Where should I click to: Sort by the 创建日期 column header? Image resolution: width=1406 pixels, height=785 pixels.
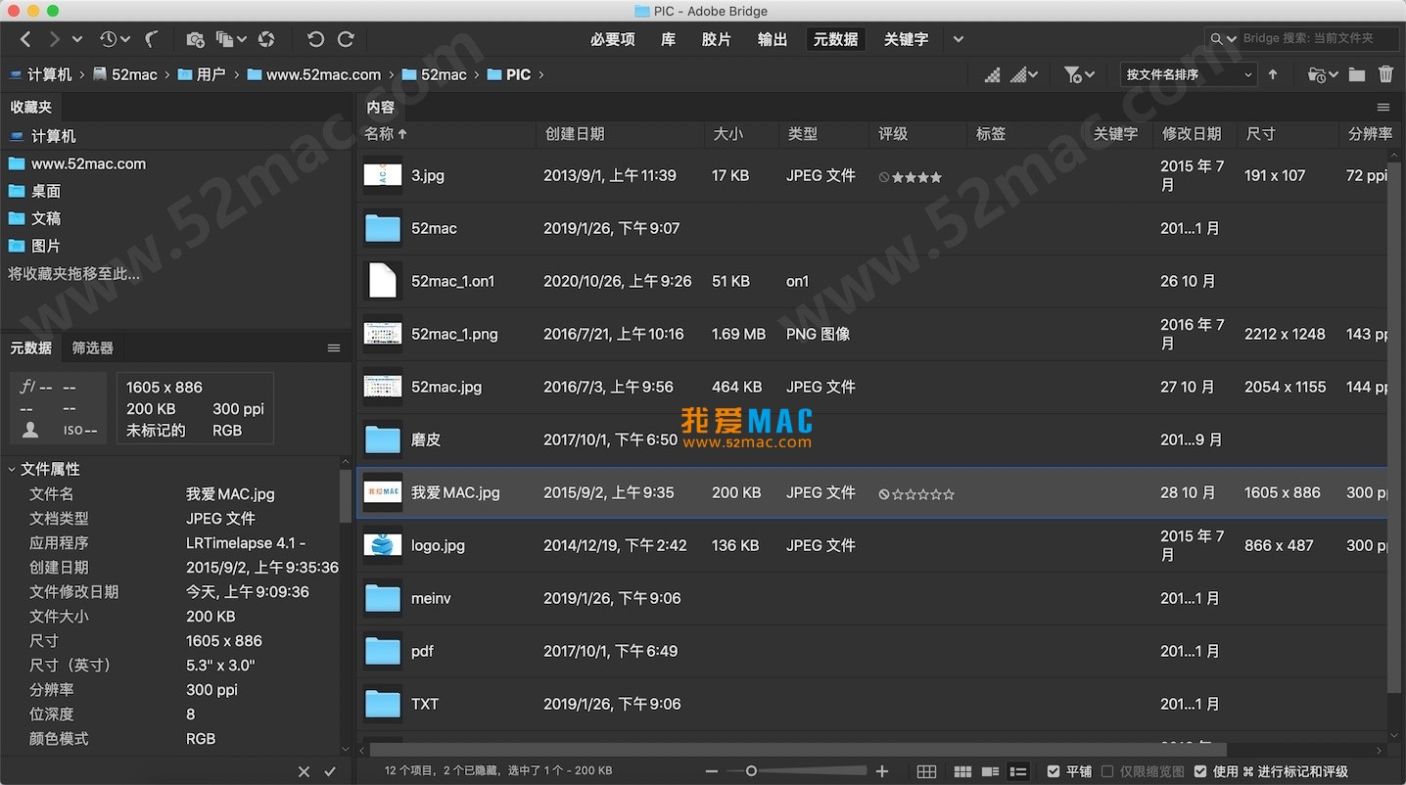click(575, 134)
